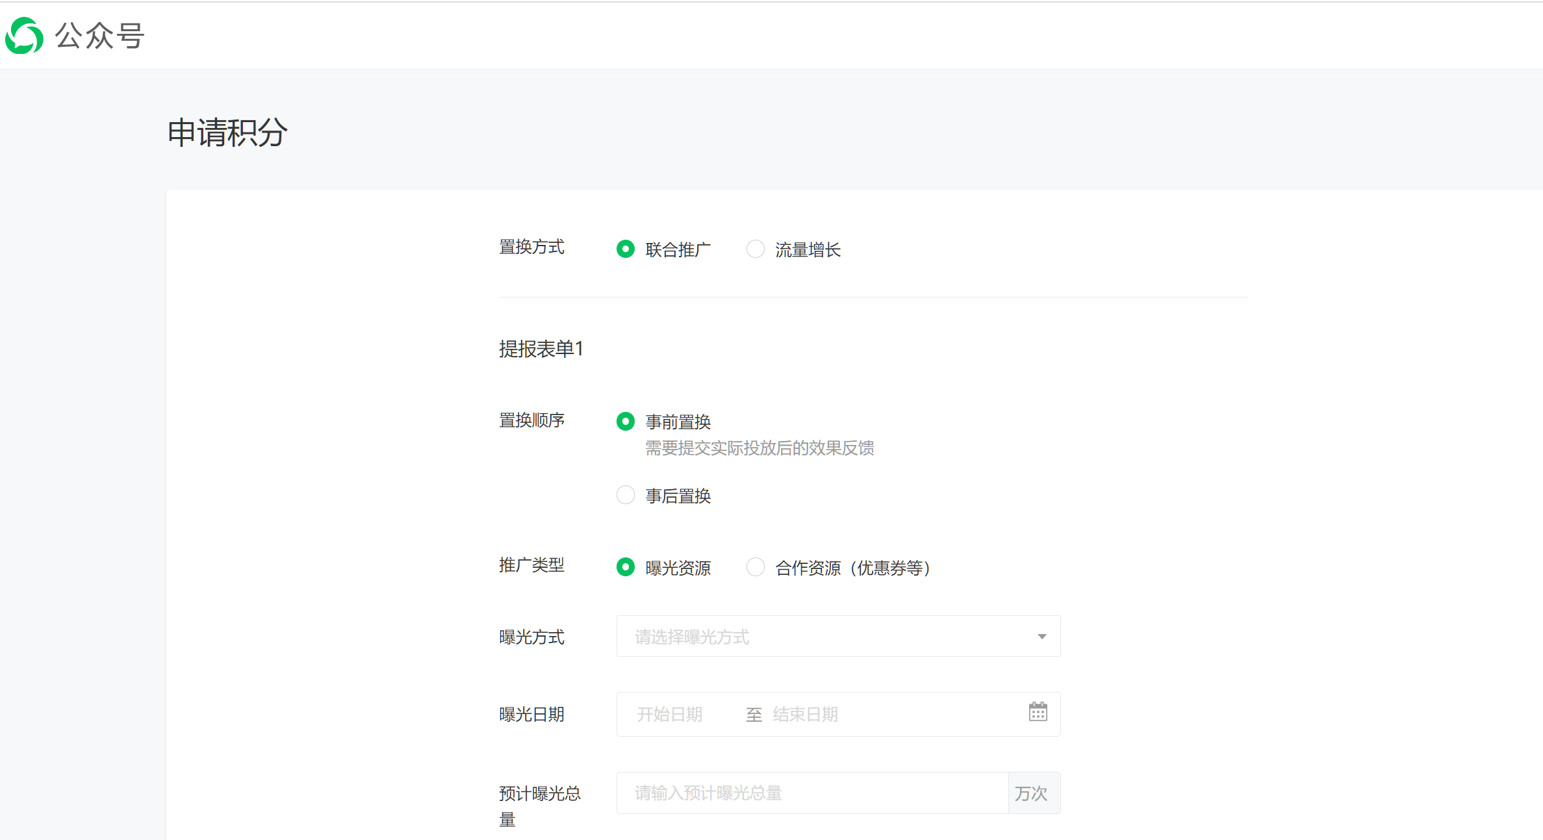Click the 提报表单1 section title
1543x840 pixels.
[541, 350]
